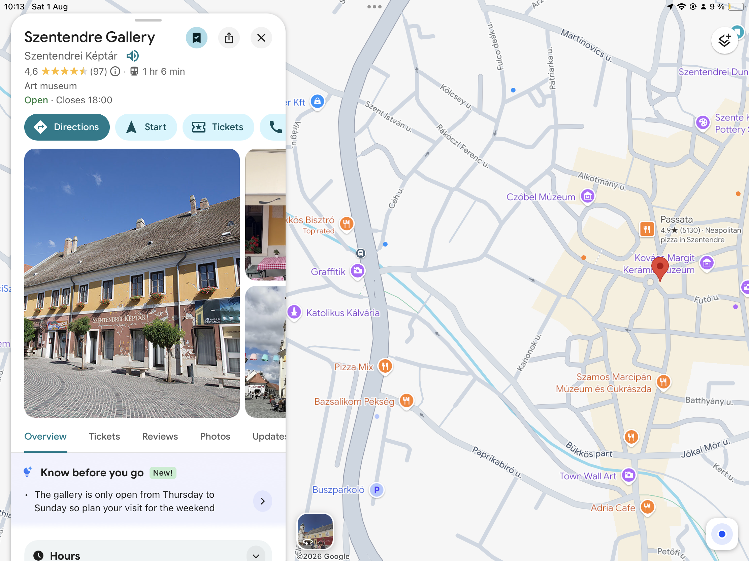Tap the sheet drag handle
Viewport: 749px width, 561px height.
(x=148, y=20)
